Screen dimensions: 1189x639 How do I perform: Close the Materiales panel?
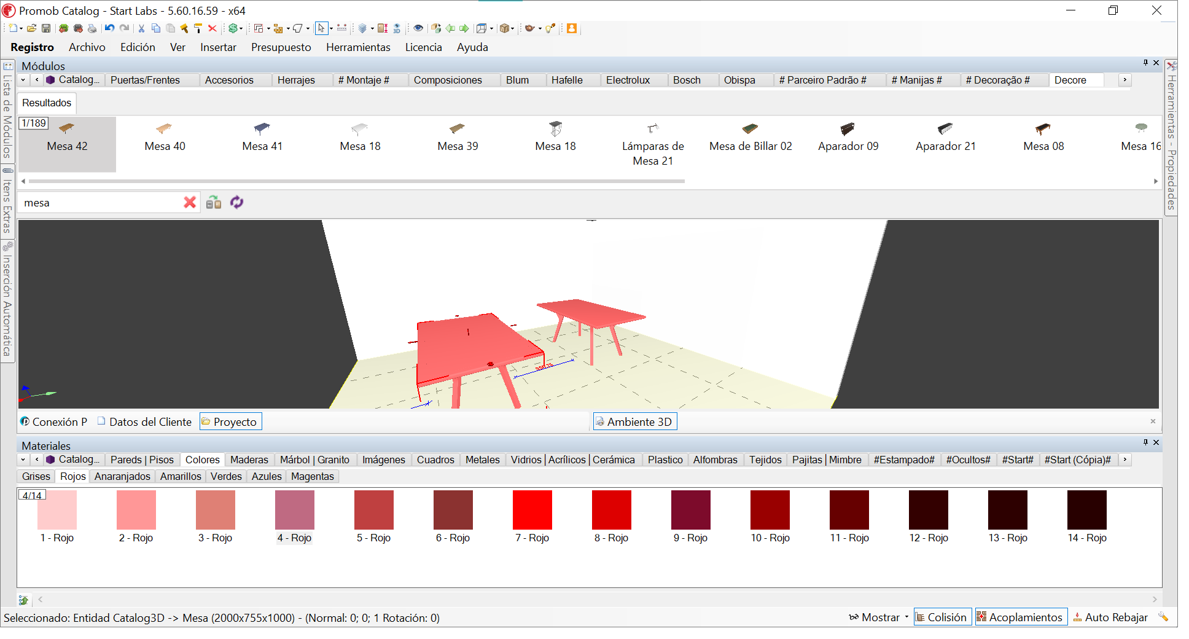point(1156,442)
